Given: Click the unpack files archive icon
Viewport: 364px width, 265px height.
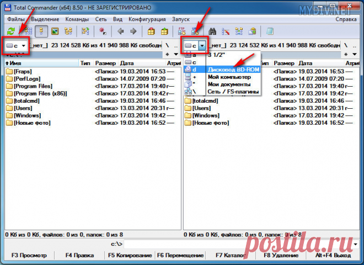Looking at the screenshot, I should coord(164,31).
